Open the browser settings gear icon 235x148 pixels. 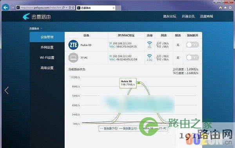(x=230, y=8)
